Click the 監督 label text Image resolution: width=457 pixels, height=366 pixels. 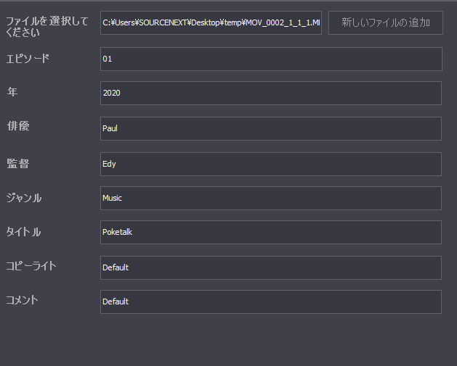(17, 163)
